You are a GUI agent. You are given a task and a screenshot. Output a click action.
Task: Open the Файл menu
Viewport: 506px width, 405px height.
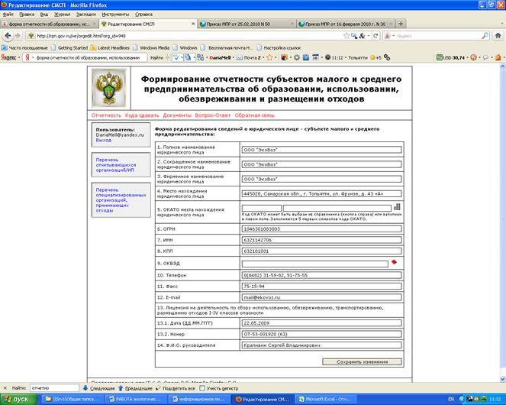click(x=8, y=15)
